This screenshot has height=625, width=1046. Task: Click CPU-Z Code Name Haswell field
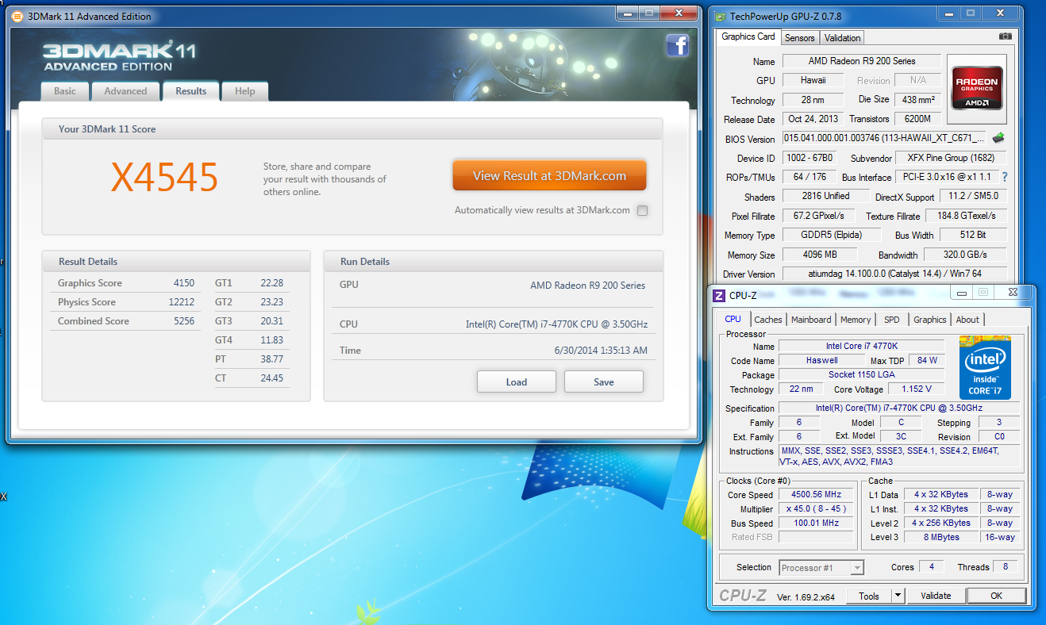(821, 360)
